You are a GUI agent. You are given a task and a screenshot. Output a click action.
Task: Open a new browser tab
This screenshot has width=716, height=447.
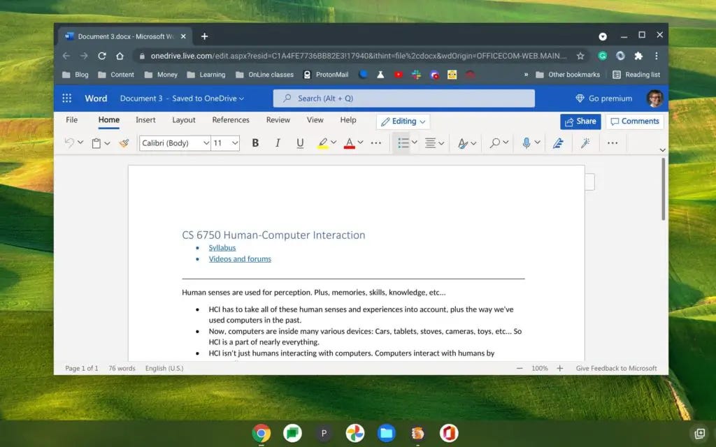coord(205,36)
